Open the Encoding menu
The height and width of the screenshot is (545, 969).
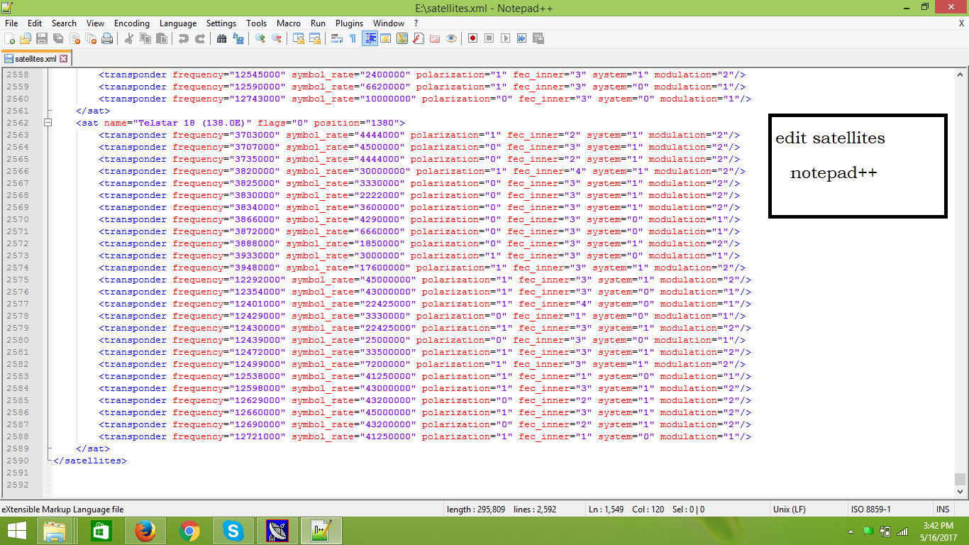(132, 23)
